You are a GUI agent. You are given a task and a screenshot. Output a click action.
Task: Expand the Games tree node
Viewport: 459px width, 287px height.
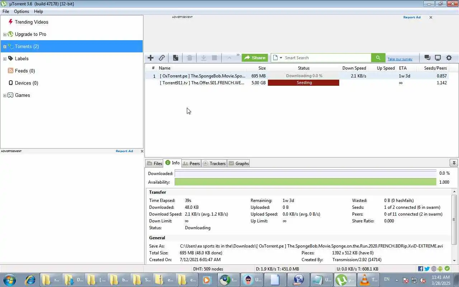pos(5,95)
